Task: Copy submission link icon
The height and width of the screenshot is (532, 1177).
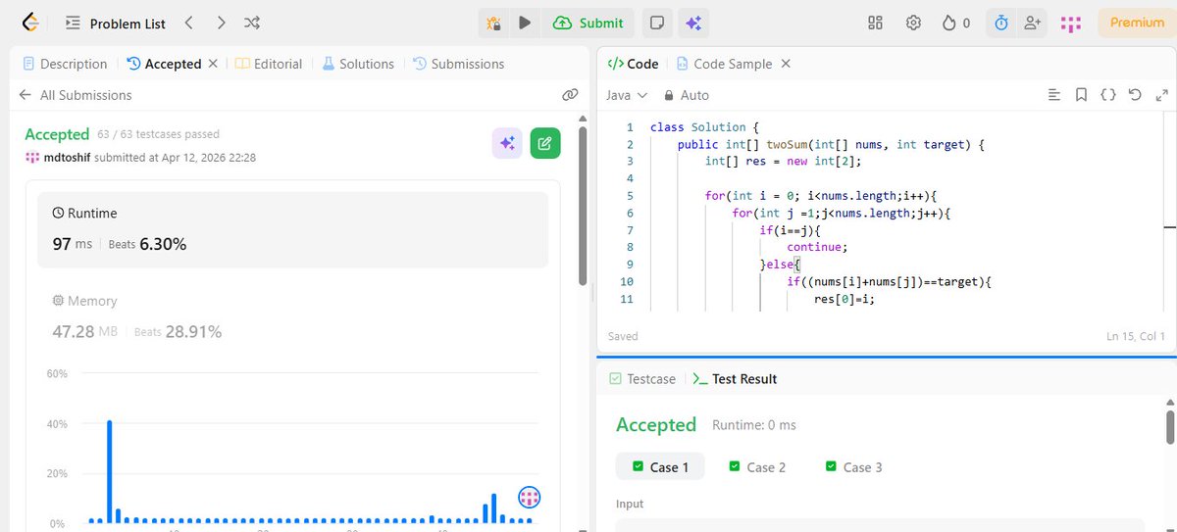Action: [x=570, y=95]
